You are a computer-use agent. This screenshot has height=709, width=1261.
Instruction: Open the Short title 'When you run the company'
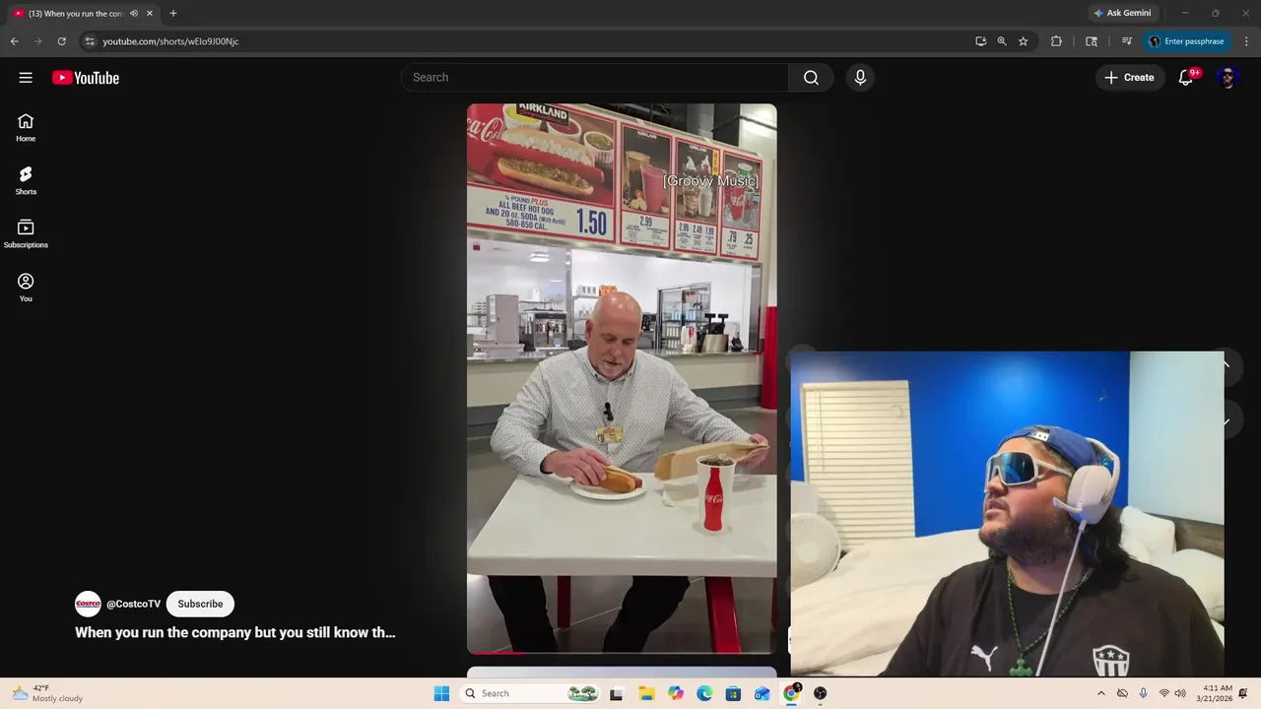pyautogui.click(x=235, y=632)
